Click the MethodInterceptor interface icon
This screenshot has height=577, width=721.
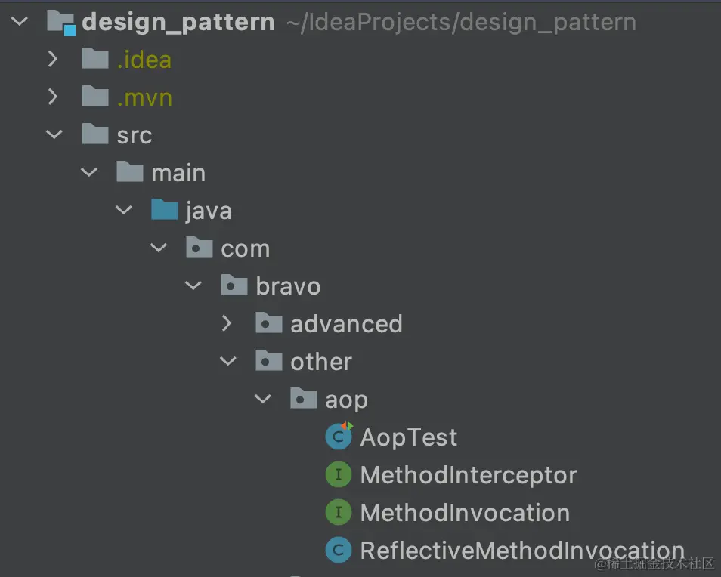pyautogui.click(x=339, y=474)
